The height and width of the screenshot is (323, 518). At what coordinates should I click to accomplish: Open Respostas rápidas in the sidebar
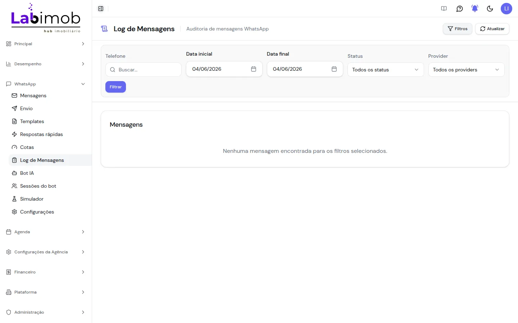(x=50, y=134)
